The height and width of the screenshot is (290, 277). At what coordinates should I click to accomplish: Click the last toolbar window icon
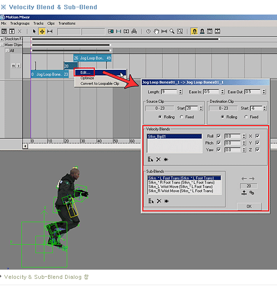click(218, 31)
